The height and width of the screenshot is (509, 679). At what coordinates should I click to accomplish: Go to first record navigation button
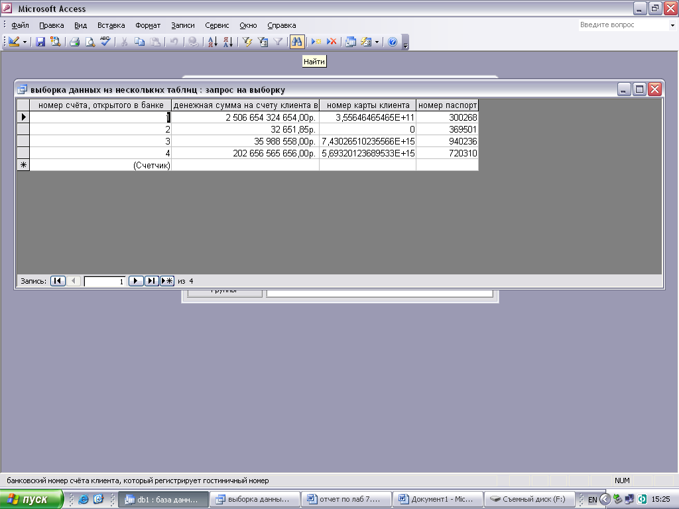coord(58,281)
